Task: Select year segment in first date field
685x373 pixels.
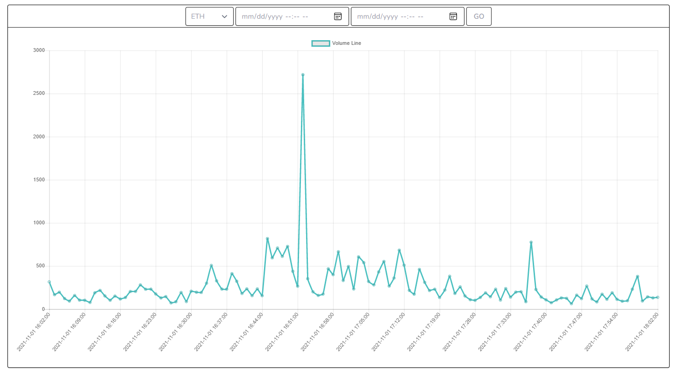Action: click(274, 16)
